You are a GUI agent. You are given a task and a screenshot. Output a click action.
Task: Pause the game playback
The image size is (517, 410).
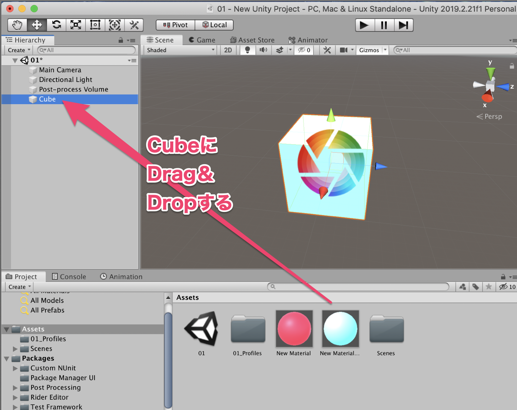point(384,25)
